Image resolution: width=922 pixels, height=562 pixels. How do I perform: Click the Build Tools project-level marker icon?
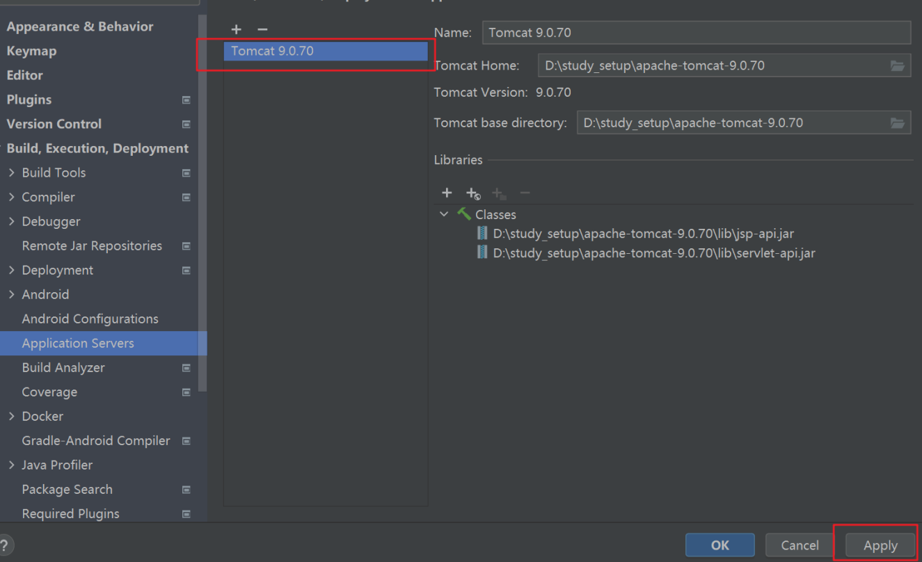[x=186, y=173]
